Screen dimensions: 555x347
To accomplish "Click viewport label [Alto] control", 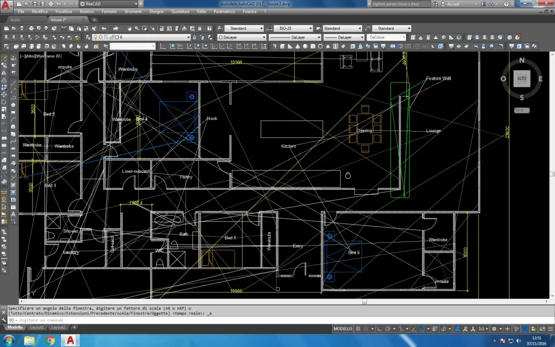I will point(29,56).
